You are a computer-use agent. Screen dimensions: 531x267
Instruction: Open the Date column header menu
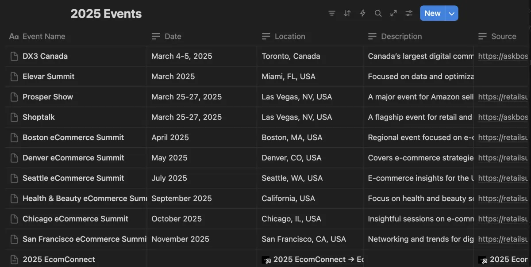click(x=173, y=36)
